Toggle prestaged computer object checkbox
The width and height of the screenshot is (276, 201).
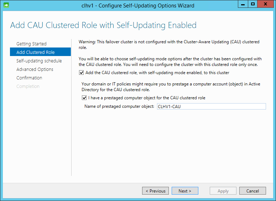point(84,98)
